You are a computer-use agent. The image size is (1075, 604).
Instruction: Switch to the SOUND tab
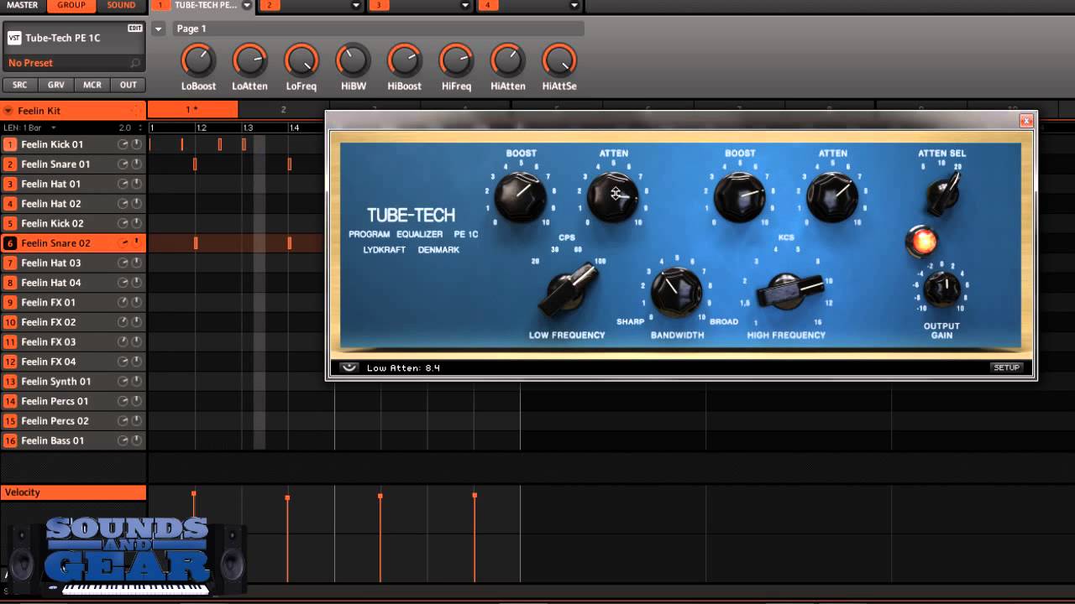[x=121, y=5]
